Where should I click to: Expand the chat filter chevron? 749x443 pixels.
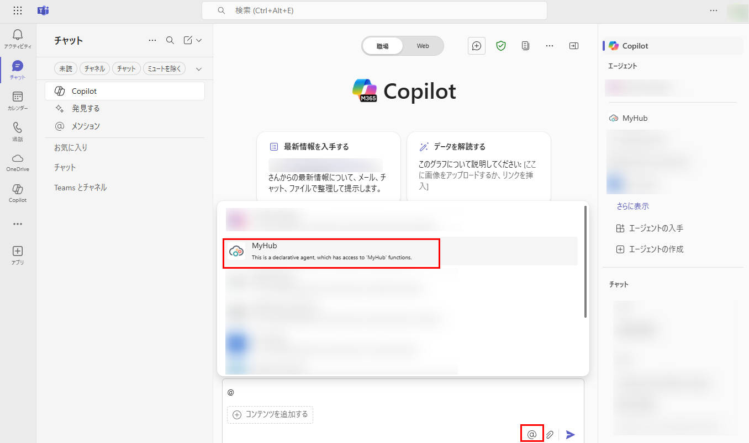pos(199,69)
